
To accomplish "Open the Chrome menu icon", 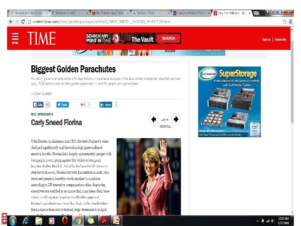I will [291, 22].
